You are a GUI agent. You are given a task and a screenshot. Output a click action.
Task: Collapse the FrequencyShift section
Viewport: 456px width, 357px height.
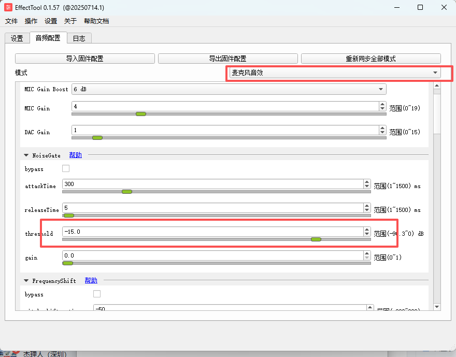tap(26, 281)
